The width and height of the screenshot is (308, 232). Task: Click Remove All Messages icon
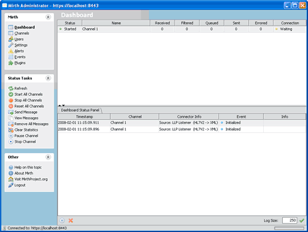tap(11, 124)
